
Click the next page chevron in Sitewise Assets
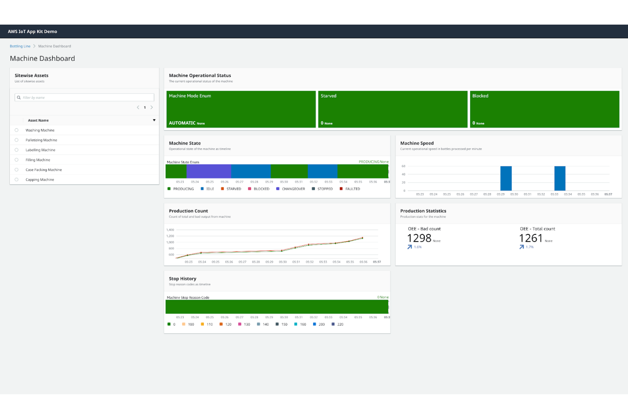click(151, 107)
